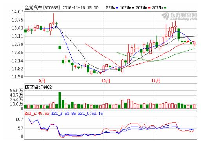
Task: Click the green 30PMA legend marker
Action: tap(165, 8)
